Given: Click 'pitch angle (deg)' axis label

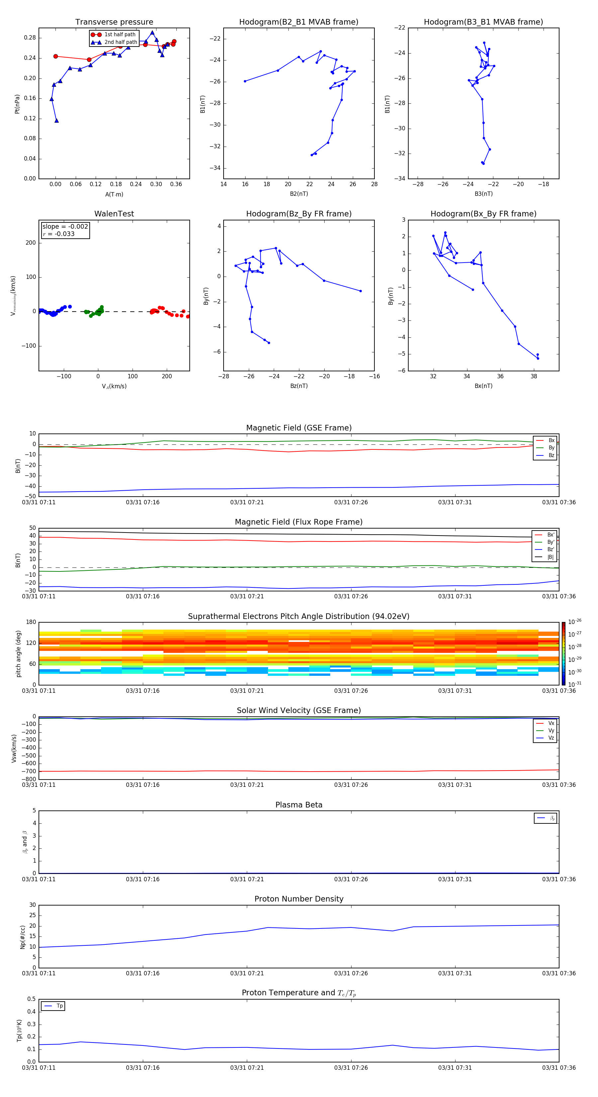Looking at the screenshot, I should tap(18, 654).
